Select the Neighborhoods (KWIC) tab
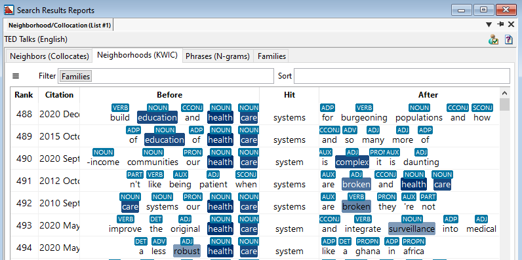 [138, 55]
